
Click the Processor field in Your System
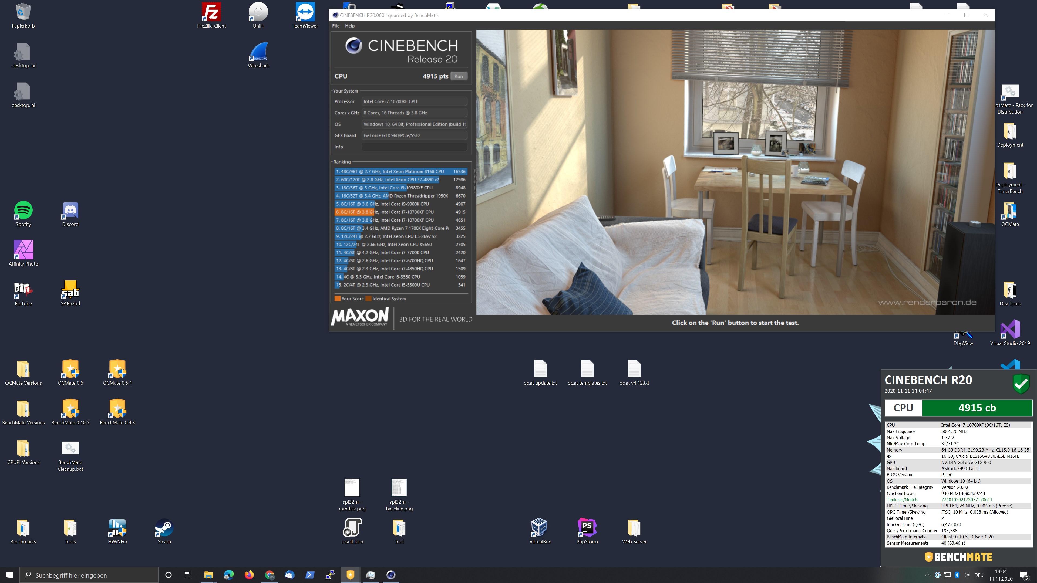414,101
